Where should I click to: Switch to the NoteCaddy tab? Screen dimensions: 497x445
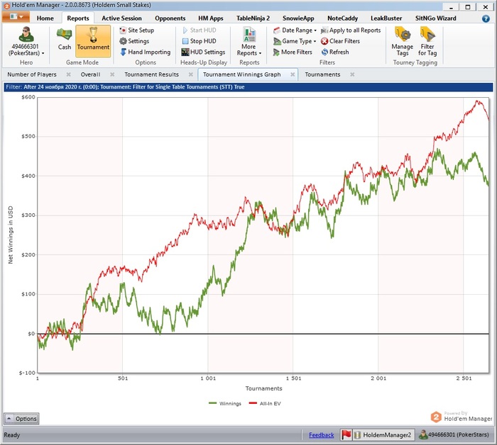(x=342, y=18)
